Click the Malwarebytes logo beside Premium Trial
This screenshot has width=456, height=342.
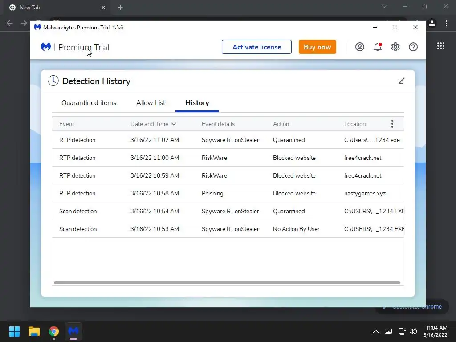pos(46,47)
